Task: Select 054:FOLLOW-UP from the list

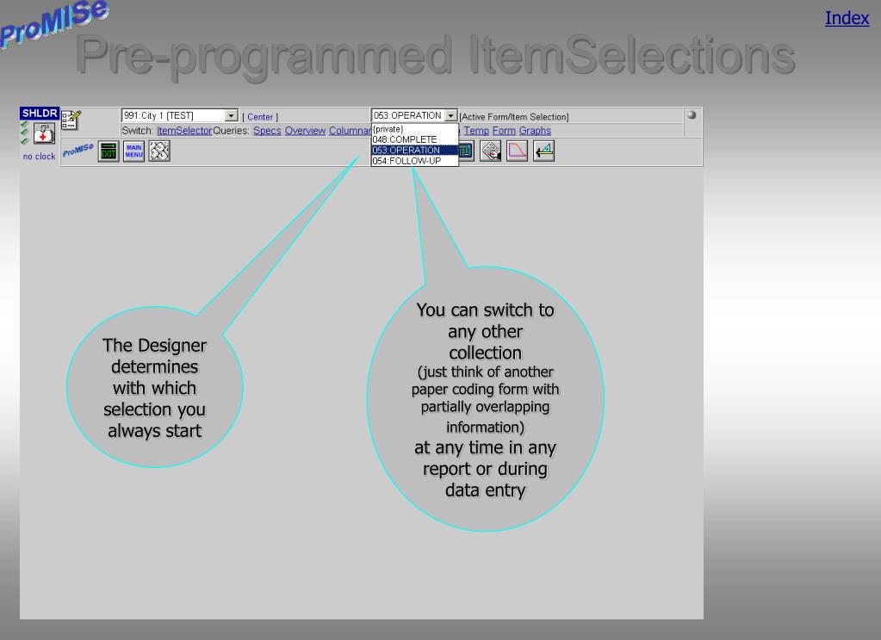Action: point(414,161)
